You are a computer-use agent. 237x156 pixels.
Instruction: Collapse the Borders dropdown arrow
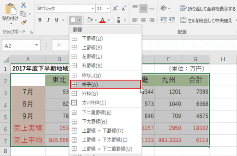pos(80,20)
